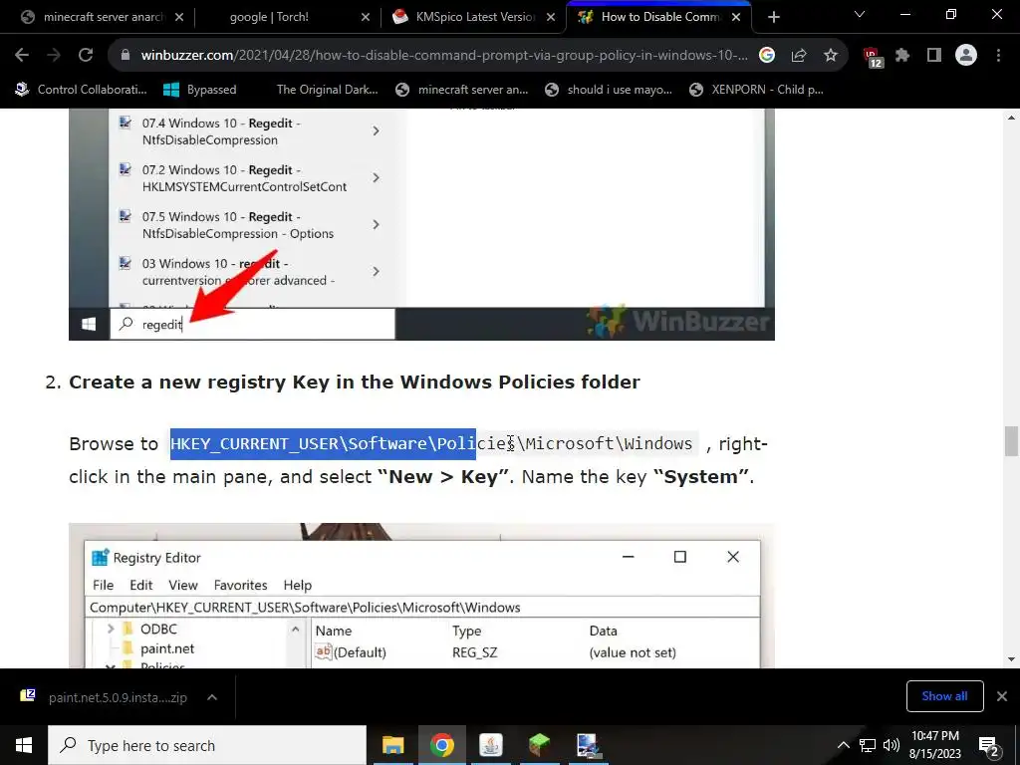Open the profile avatar menu
Screen dimensions: 1020x765
tap(966, 56)
